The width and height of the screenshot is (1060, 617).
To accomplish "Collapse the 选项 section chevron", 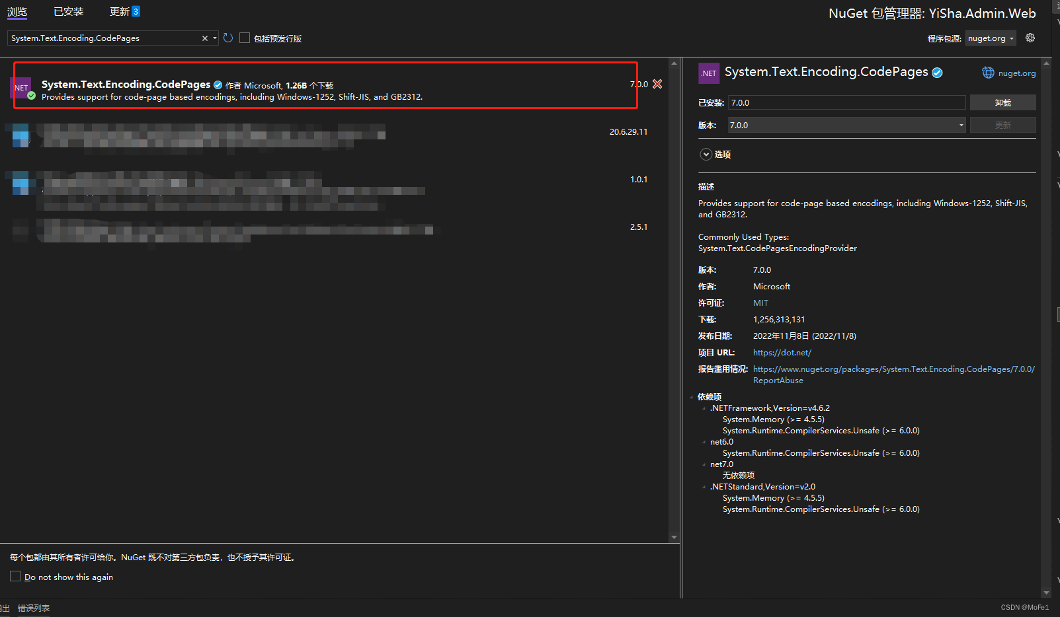I will coord(706,154).
